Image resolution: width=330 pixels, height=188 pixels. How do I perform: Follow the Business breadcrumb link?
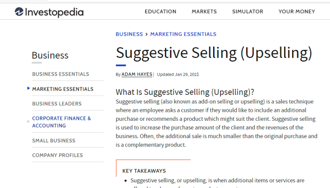pos(129,34)
